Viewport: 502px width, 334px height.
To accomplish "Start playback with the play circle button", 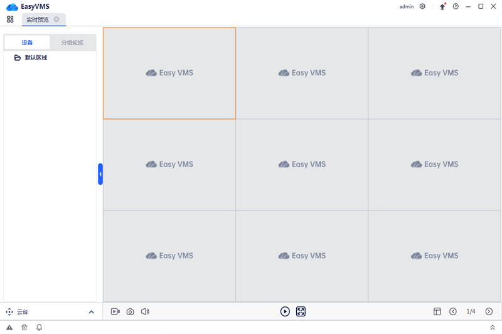I will [x=285, y=311].
